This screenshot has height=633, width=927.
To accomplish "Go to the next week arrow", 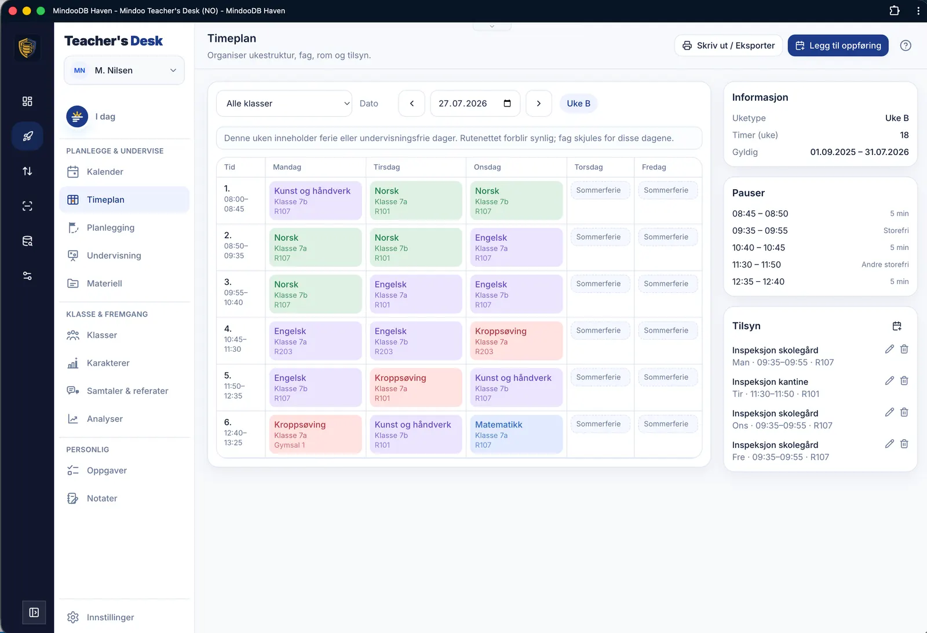I will coord(539,104).
